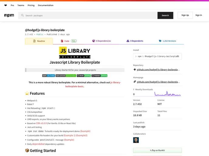Click the npm logo
This screenshot has width=209, height=156.
[x=9, y=15]
